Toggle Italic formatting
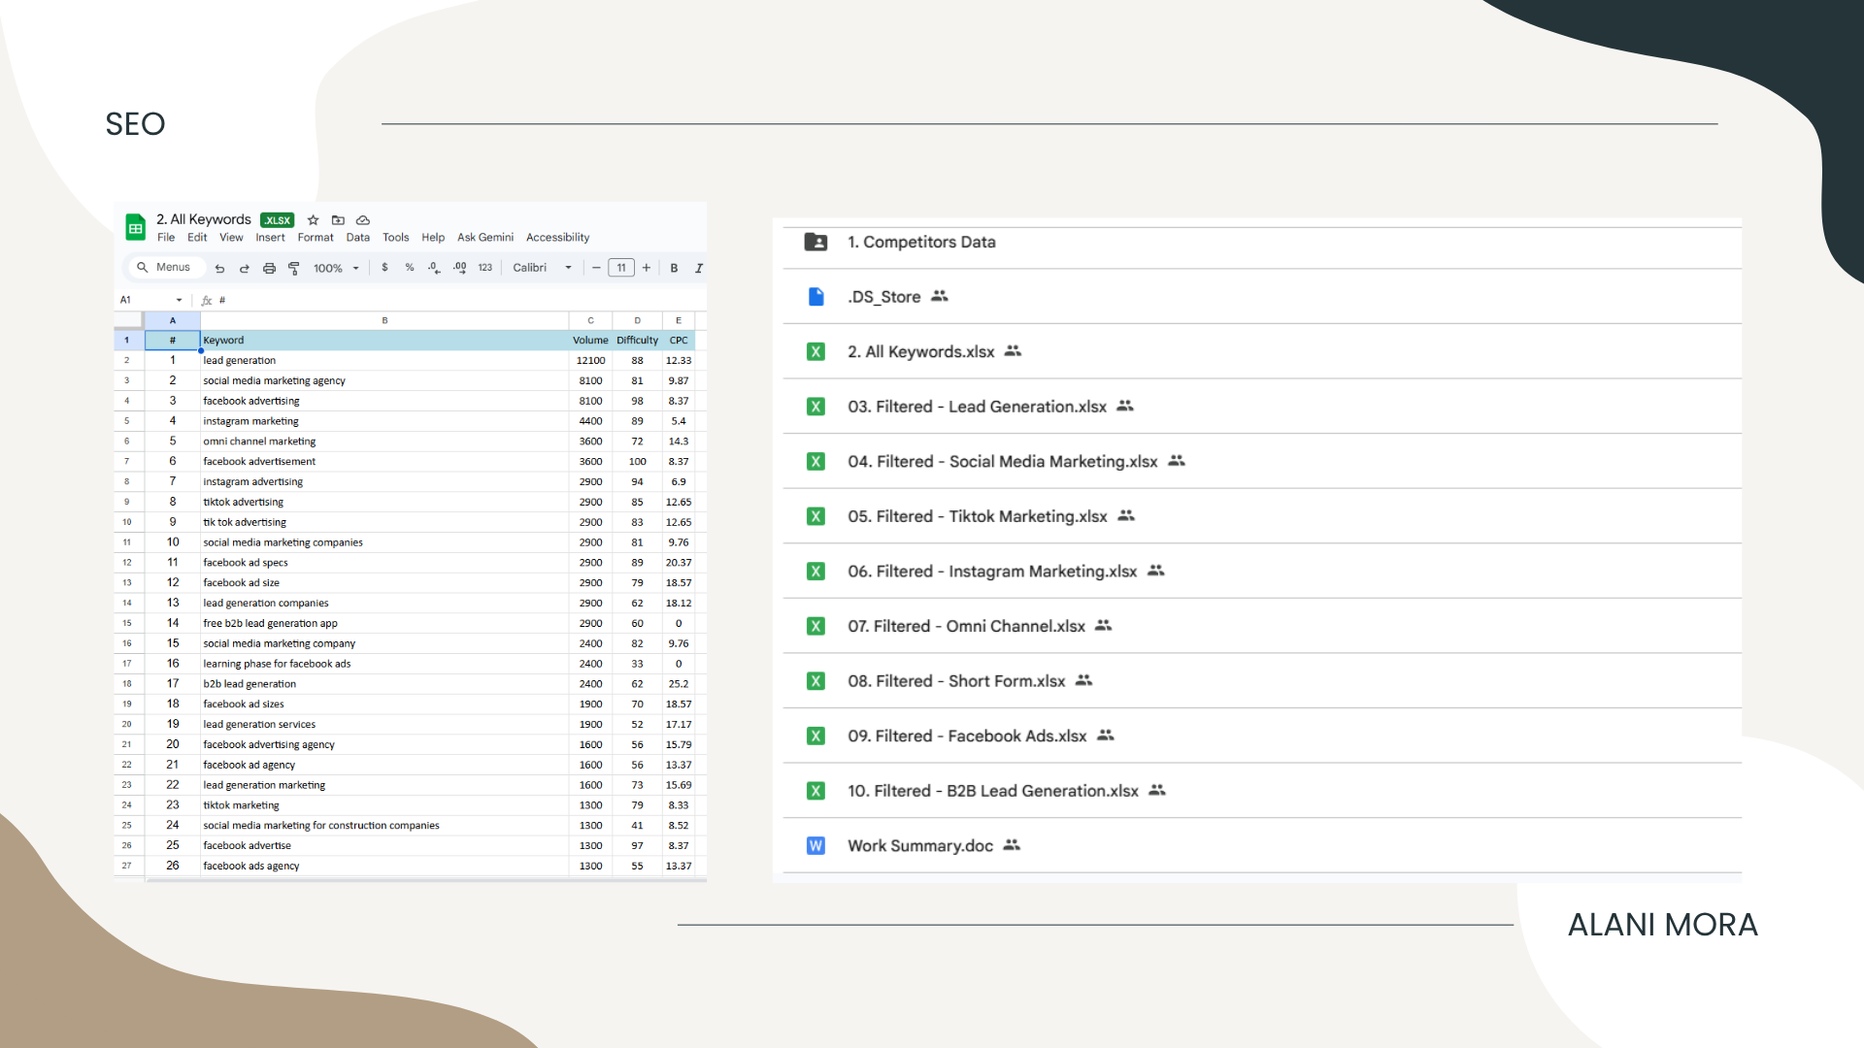1864x1048 pixels. (x=698, y=268)
